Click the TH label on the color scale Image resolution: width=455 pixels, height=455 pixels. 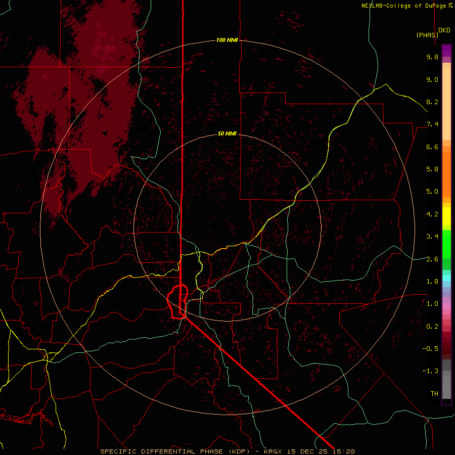pos(434,394)
